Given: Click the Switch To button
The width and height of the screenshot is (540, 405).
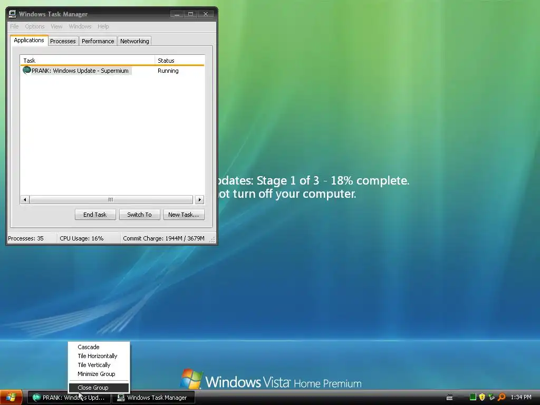Looking at the screenshot, I should pos(139,215).
